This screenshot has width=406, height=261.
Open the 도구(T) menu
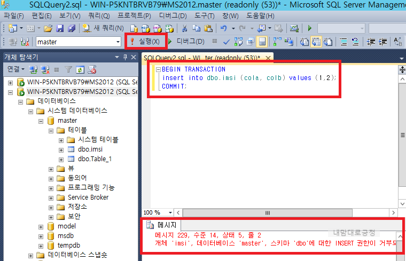[x=204, y=16]
